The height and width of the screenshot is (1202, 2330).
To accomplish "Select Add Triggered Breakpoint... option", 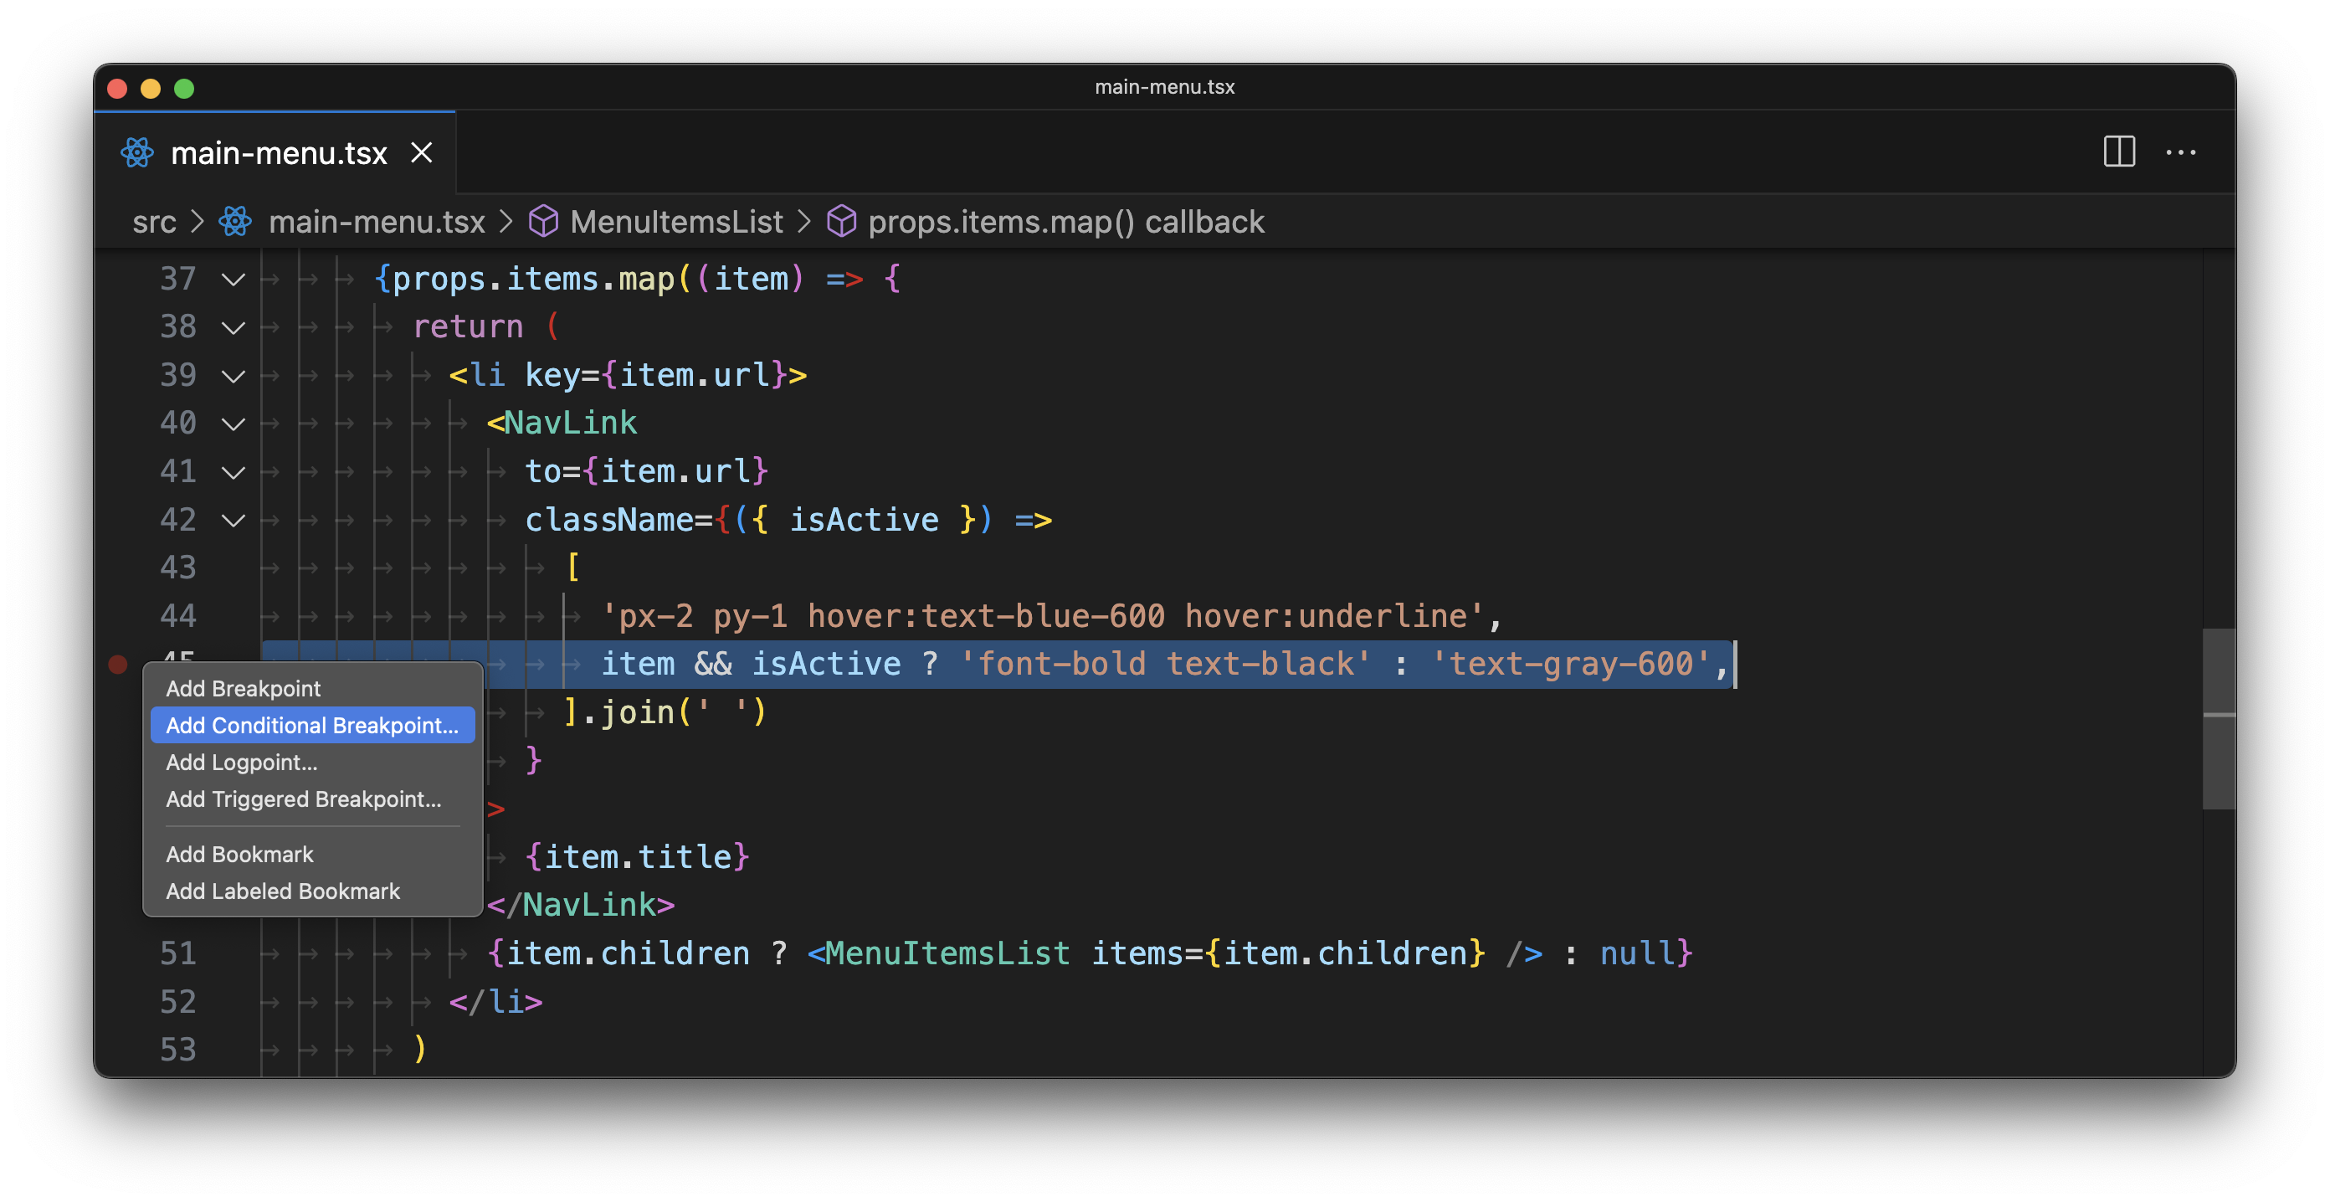I will point(313,799).
